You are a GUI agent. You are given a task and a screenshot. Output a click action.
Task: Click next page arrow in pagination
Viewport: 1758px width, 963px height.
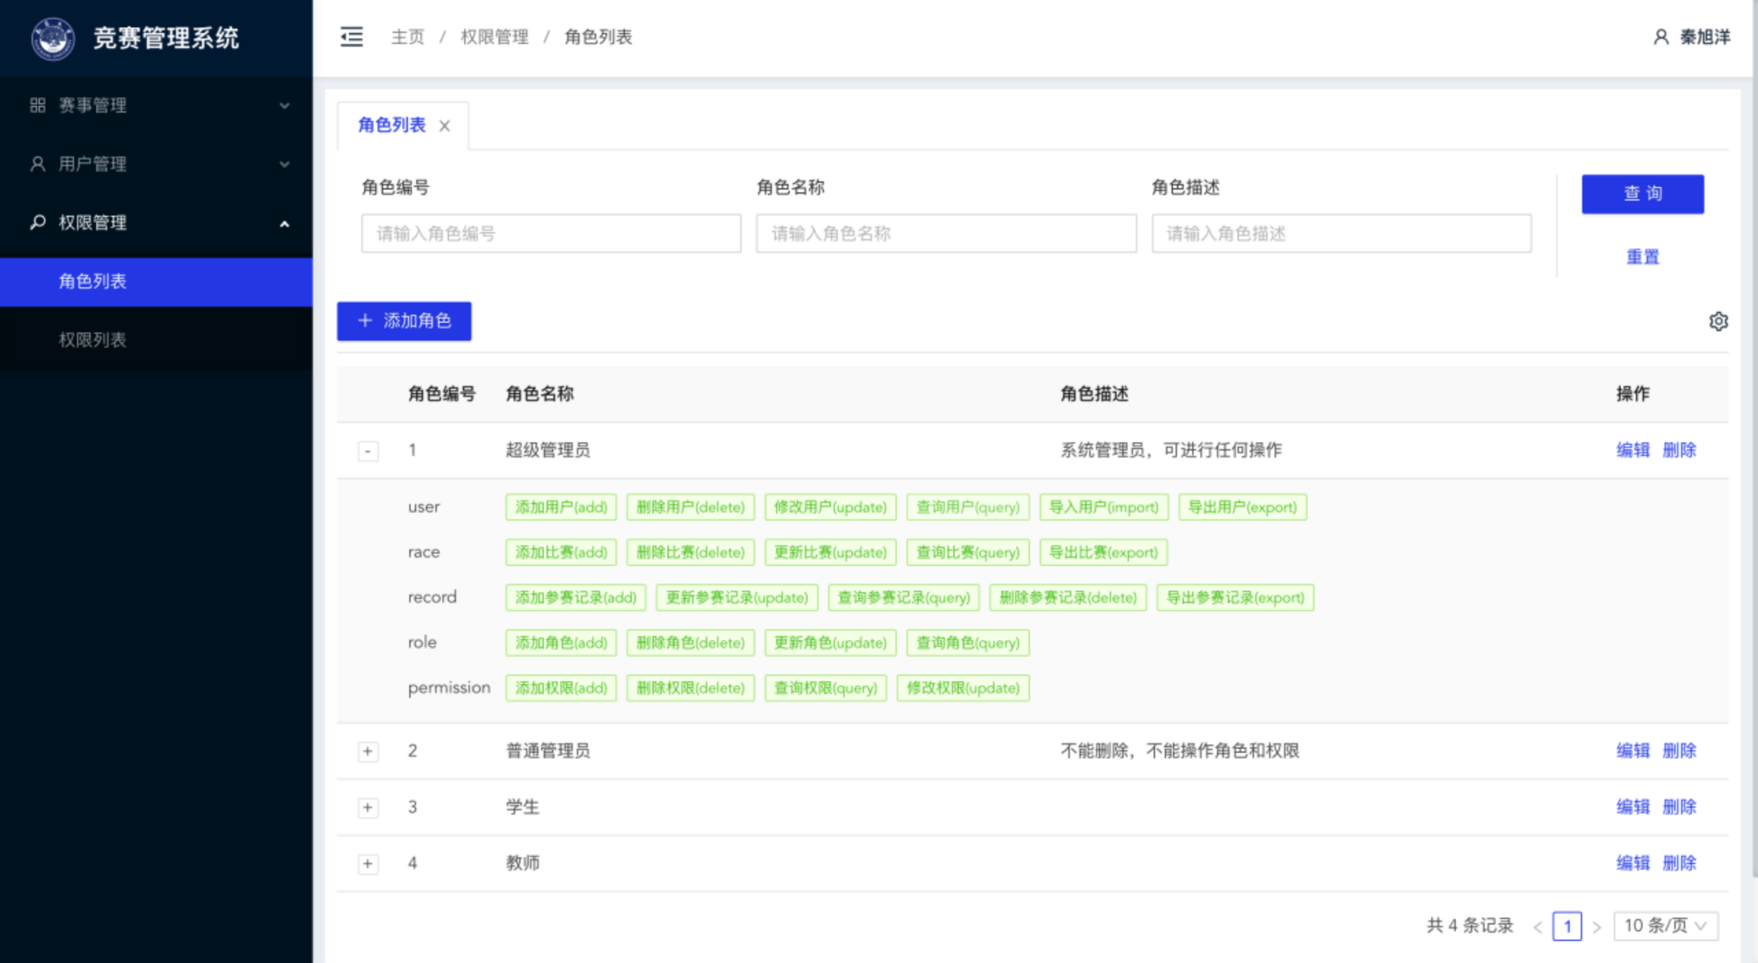click(1597, 927)
